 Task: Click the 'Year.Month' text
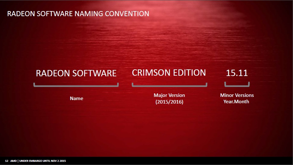tap(236, 102)
